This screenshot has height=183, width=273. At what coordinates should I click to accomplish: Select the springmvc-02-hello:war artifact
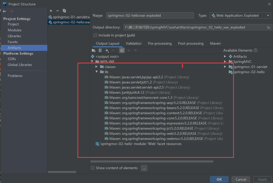(x=69, y=22)
